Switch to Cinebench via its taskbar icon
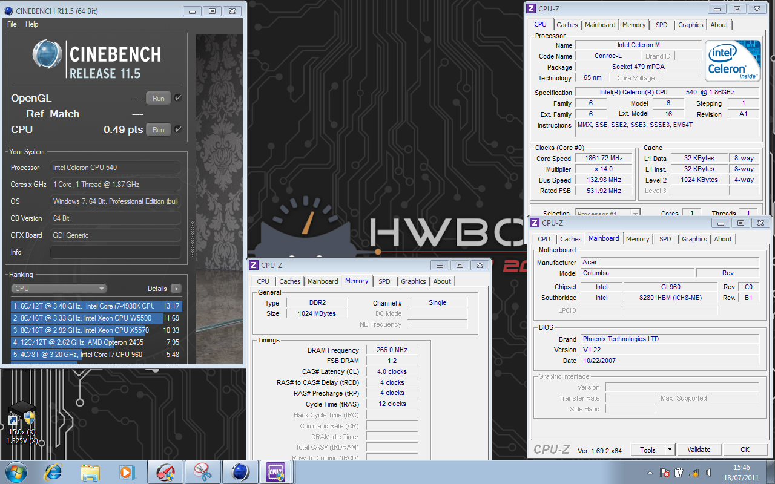 240,472
